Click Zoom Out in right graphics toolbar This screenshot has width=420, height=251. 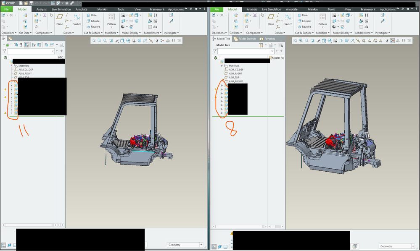(x=306, y=41)
